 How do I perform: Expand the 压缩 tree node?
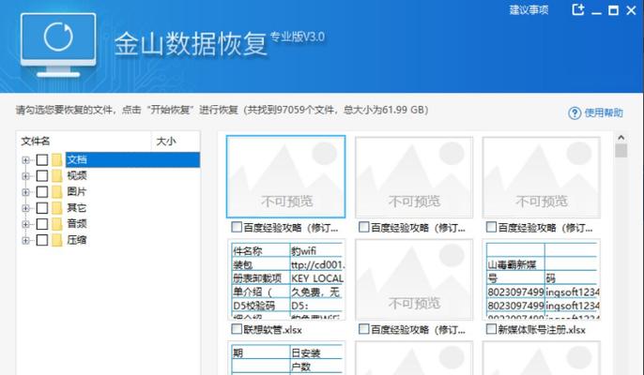pyautogui.click(x=26, y=240)
